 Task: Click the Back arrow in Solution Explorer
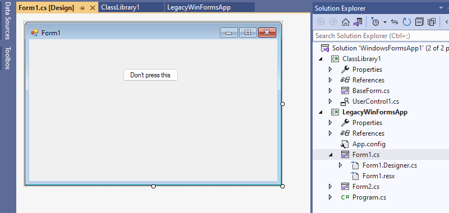321,22
